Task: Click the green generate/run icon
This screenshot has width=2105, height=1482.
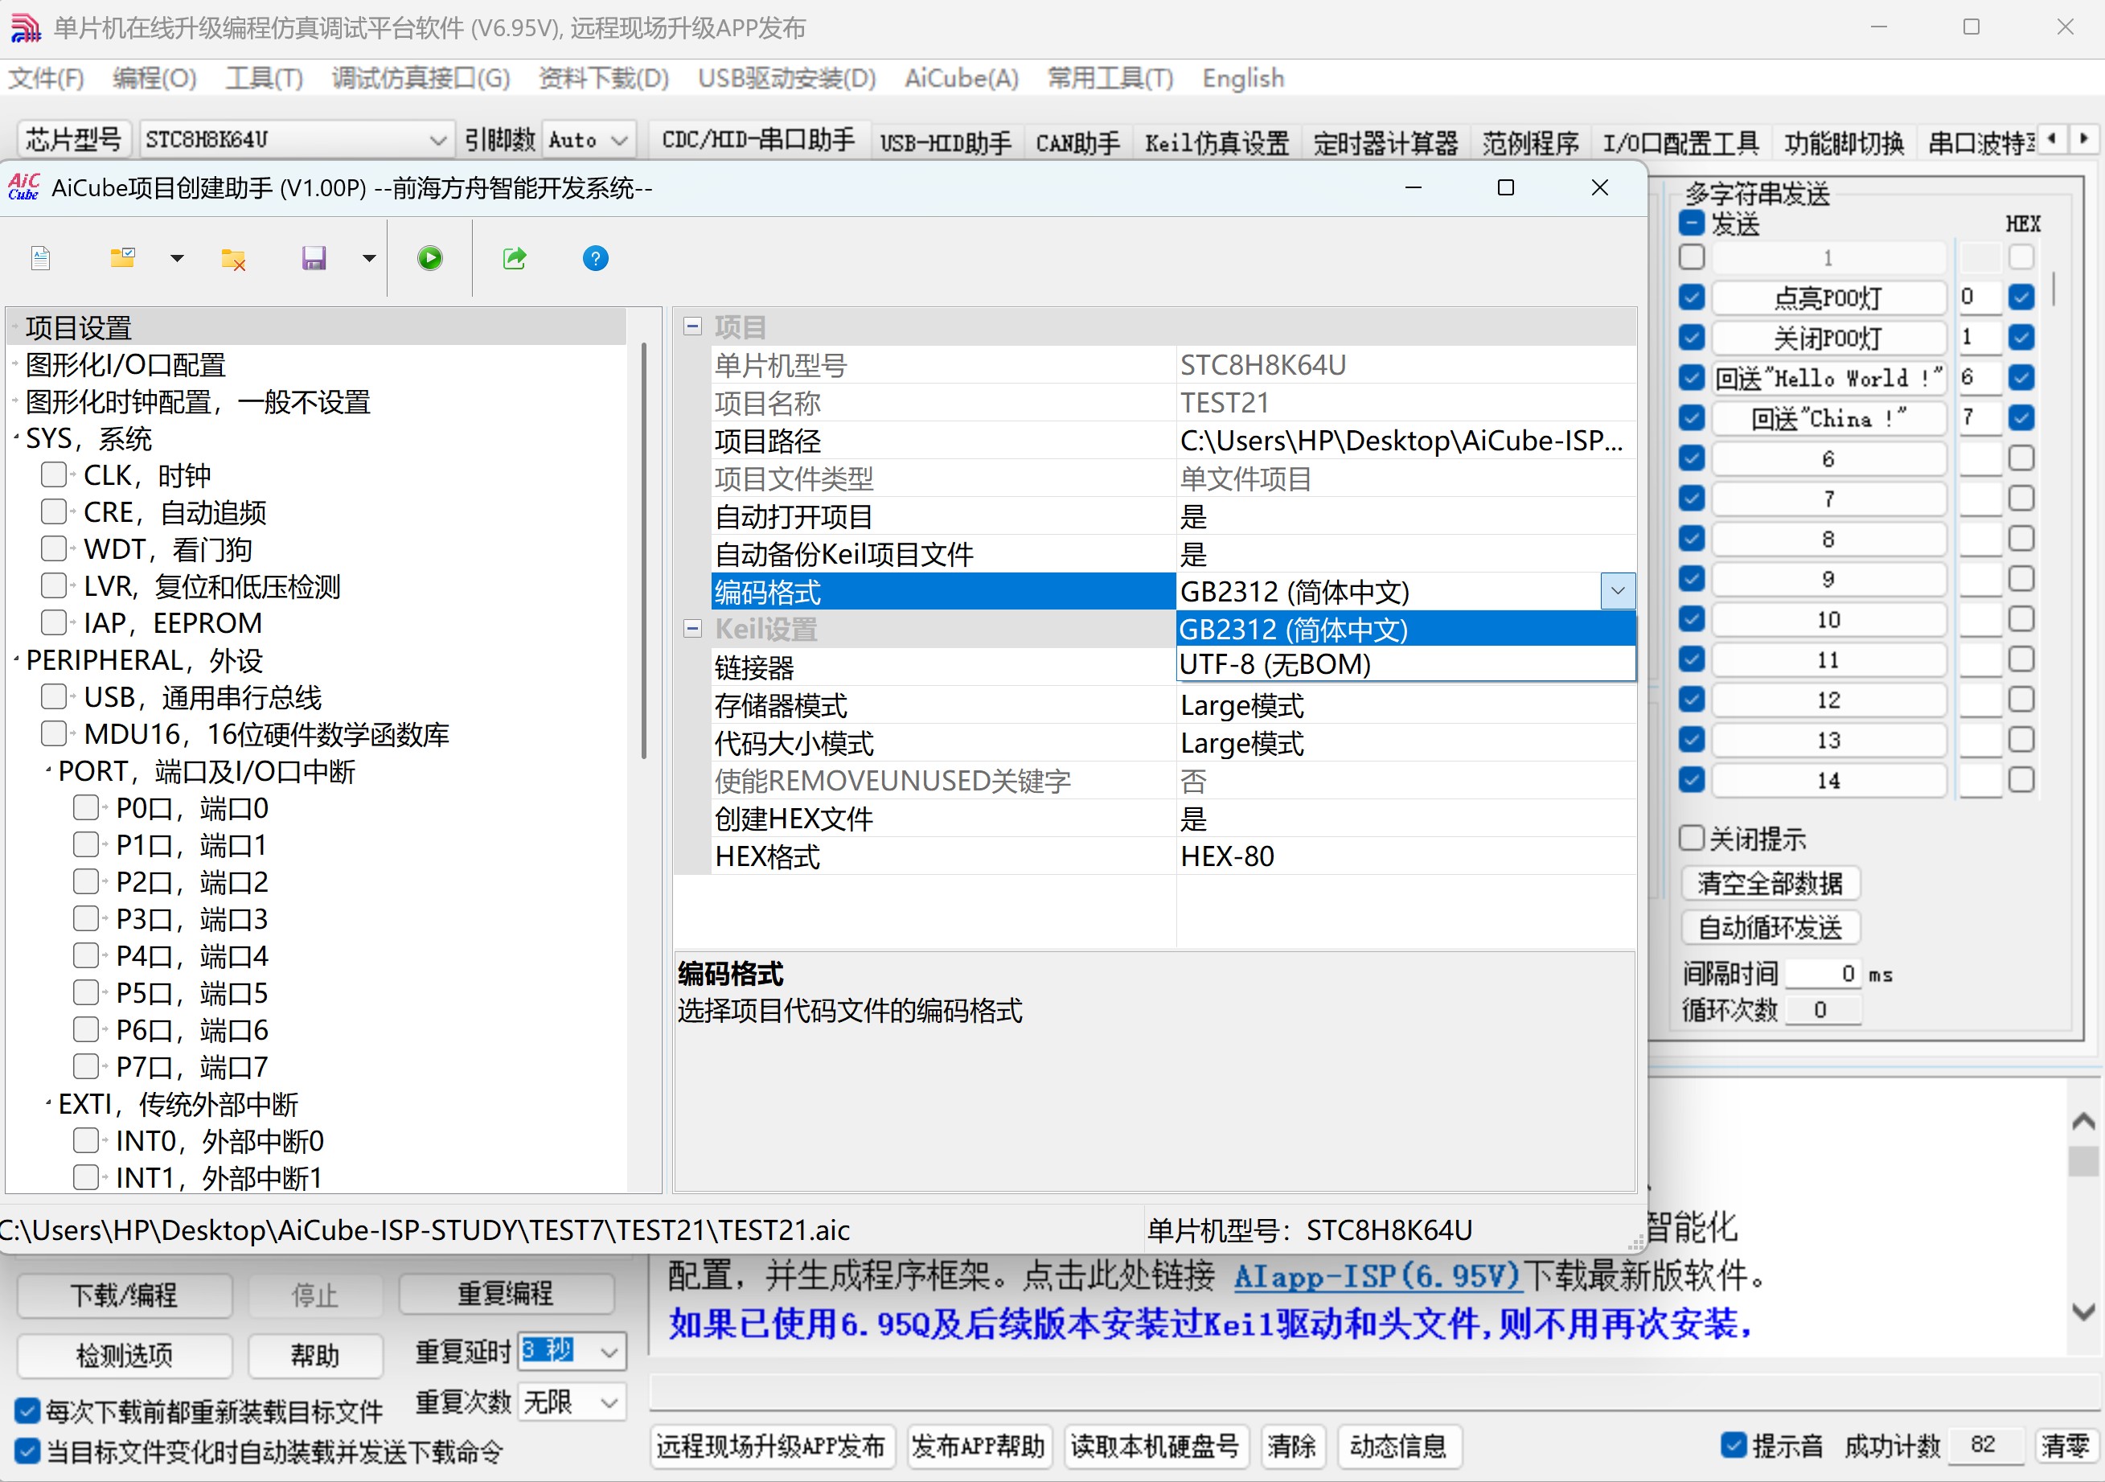Action: pyautogui.click(x=430, y=259)
